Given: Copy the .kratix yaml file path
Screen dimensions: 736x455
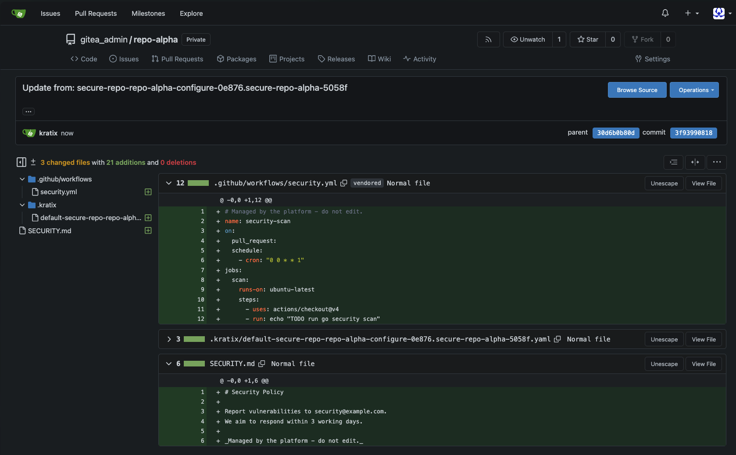Looking at the screenshot, I should [x=557, y=339].
